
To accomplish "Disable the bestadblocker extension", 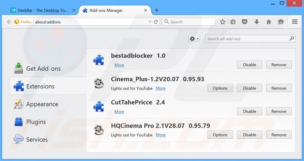I will point(249,65).
